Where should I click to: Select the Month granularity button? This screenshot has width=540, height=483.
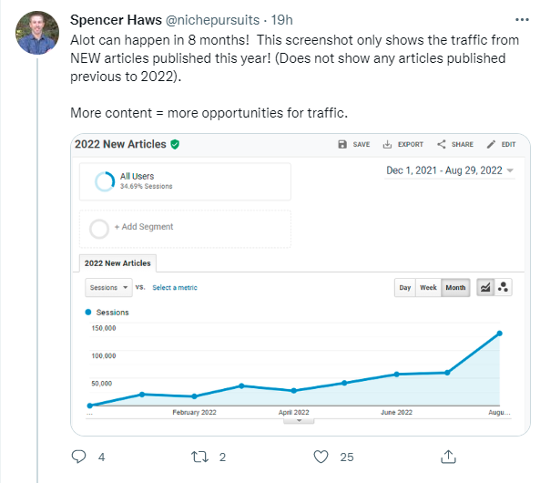455,288
